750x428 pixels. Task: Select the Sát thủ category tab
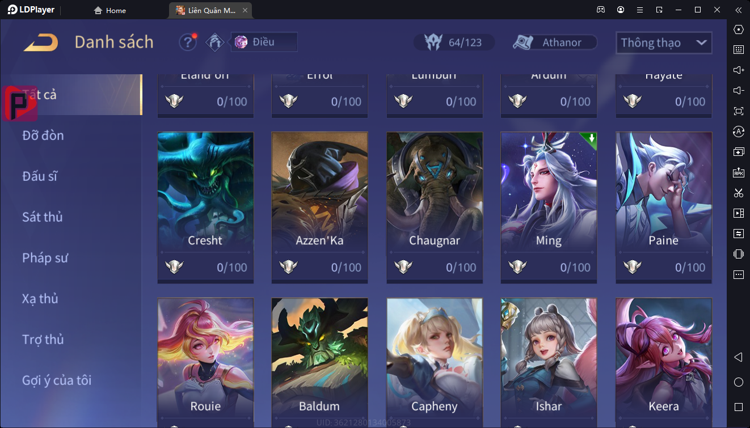pyautogui.click(x=43, y=217)
